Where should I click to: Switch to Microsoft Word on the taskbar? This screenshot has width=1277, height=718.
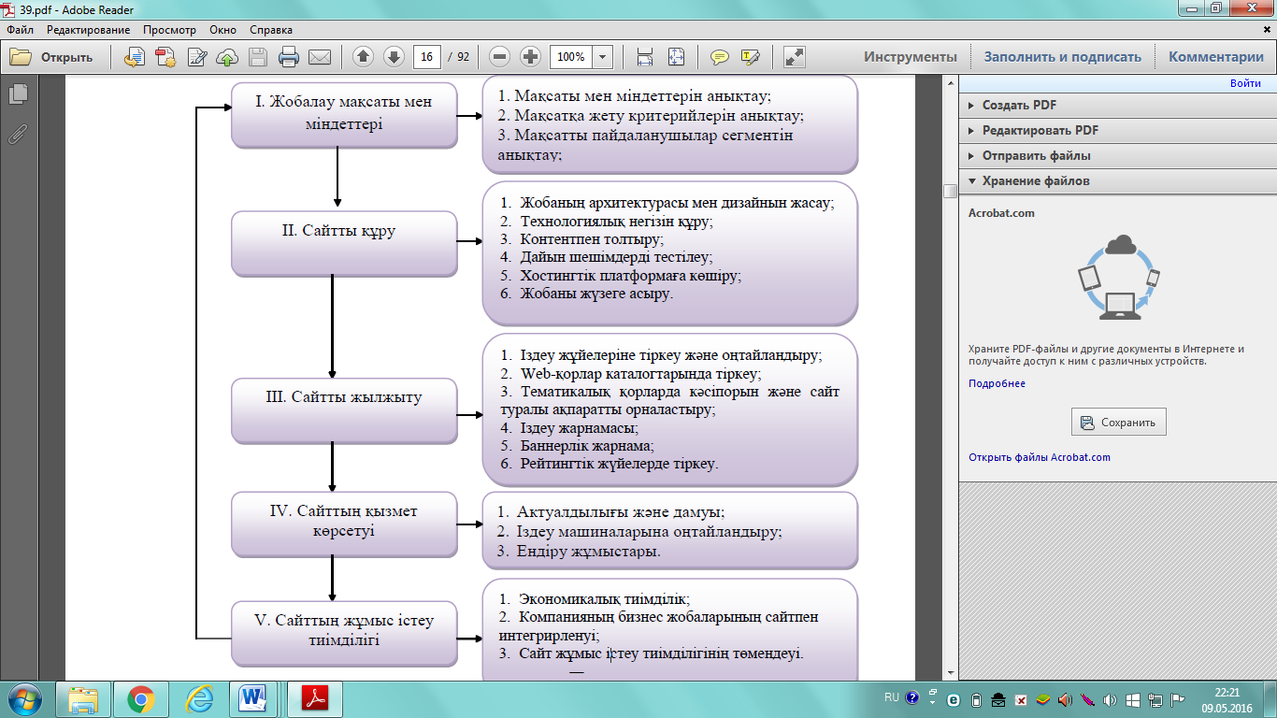[x=253, y=699]
